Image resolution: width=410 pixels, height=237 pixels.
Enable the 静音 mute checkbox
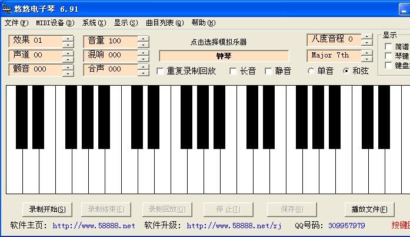[269, 71]
